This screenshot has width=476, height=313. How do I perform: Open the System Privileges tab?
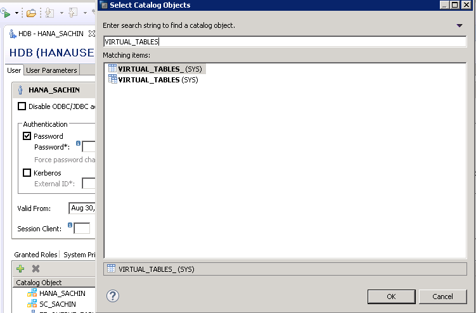(x=79, y=255)
